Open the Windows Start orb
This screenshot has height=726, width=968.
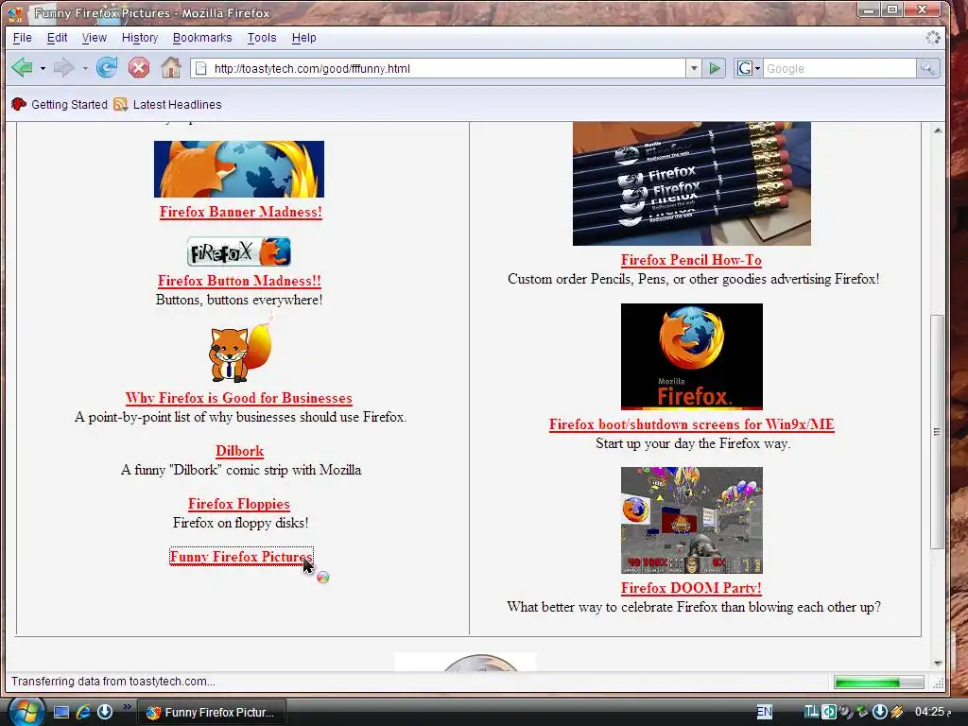[25, 712]
